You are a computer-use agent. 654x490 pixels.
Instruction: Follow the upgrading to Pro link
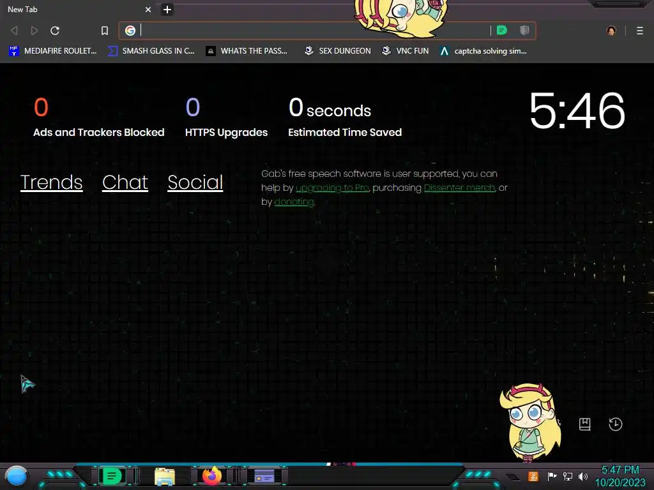coord(332,188)
